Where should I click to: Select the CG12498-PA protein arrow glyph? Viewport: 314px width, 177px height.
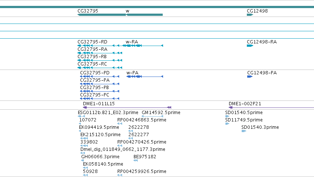pyautogui.click(x=250, y=77)
